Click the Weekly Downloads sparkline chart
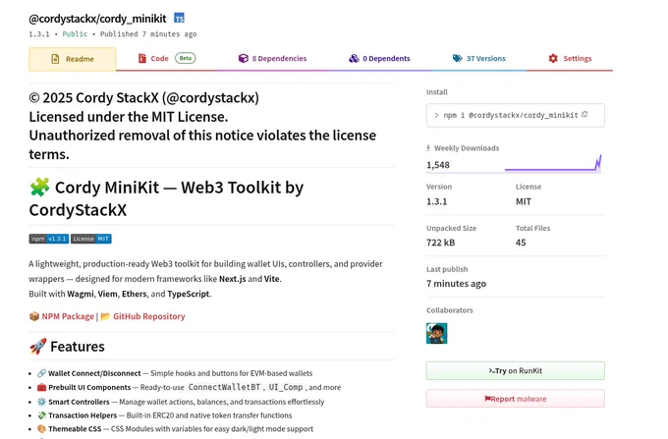The height and width of the screenshot is (439, 668). click(x=553, y=164)
